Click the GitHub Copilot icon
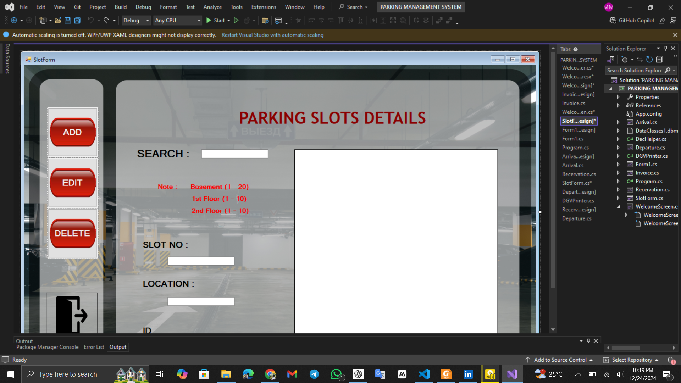Screen dimensions: 681x383 613,21
